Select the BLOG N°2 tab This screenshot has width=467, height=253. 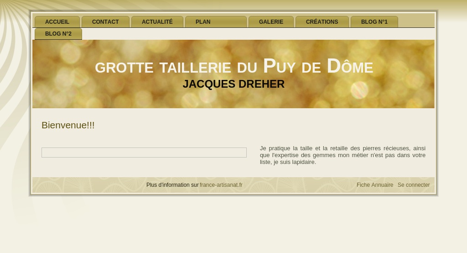pos(58,34)
